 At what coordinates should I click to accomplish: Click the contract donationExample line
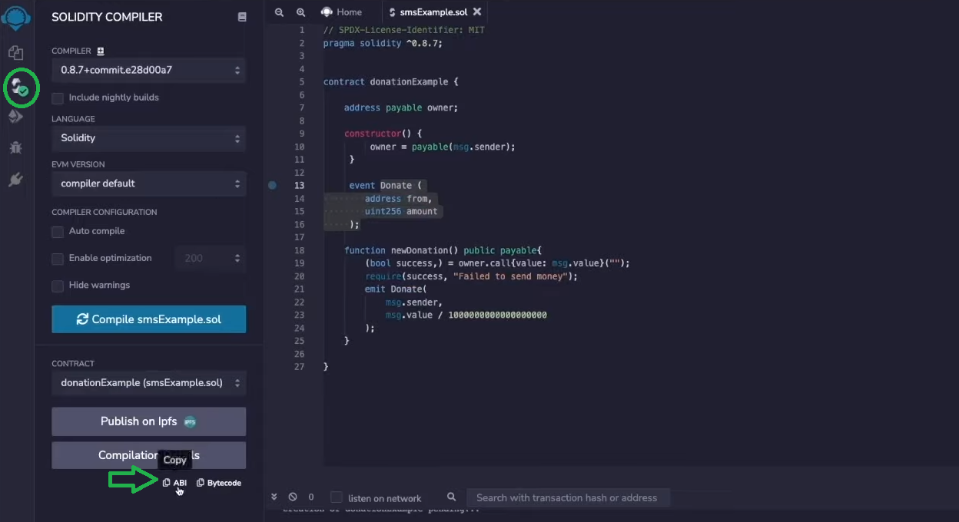pos(391,81)
